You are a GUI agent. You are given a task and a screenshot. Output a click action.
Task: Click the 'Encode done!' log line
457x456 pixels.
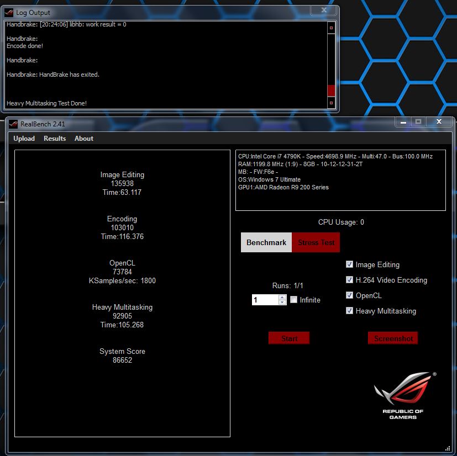pyautogui.click(x=25, y=46)
